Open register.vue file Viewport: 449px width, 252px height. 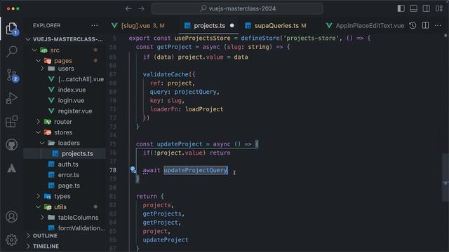[65, 111]
